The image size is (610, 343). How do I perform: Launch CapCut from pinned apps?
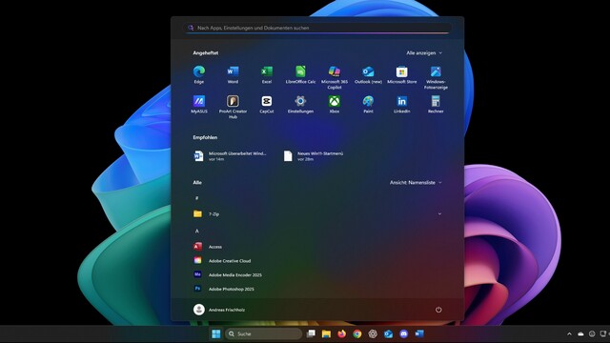(x=267, y=104)
